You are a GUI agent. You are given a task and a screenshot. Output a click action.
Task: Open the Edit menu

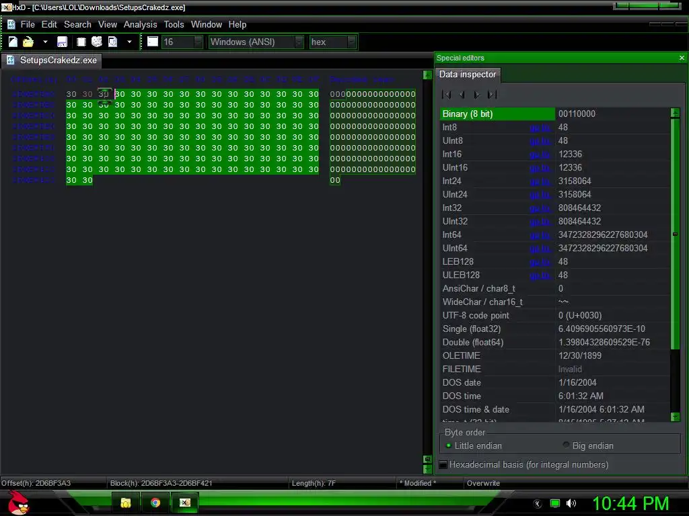(x=49, y=25)
